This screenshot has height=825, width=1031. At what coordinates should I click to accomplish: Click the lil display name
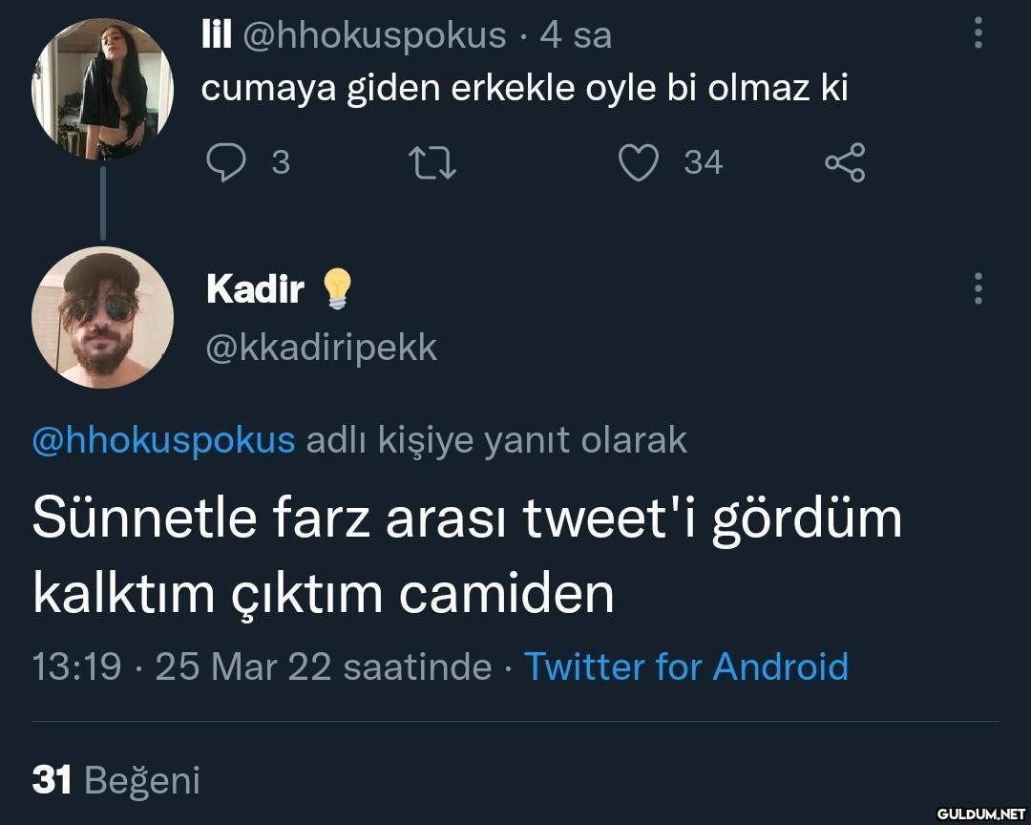tap(217, 35)
